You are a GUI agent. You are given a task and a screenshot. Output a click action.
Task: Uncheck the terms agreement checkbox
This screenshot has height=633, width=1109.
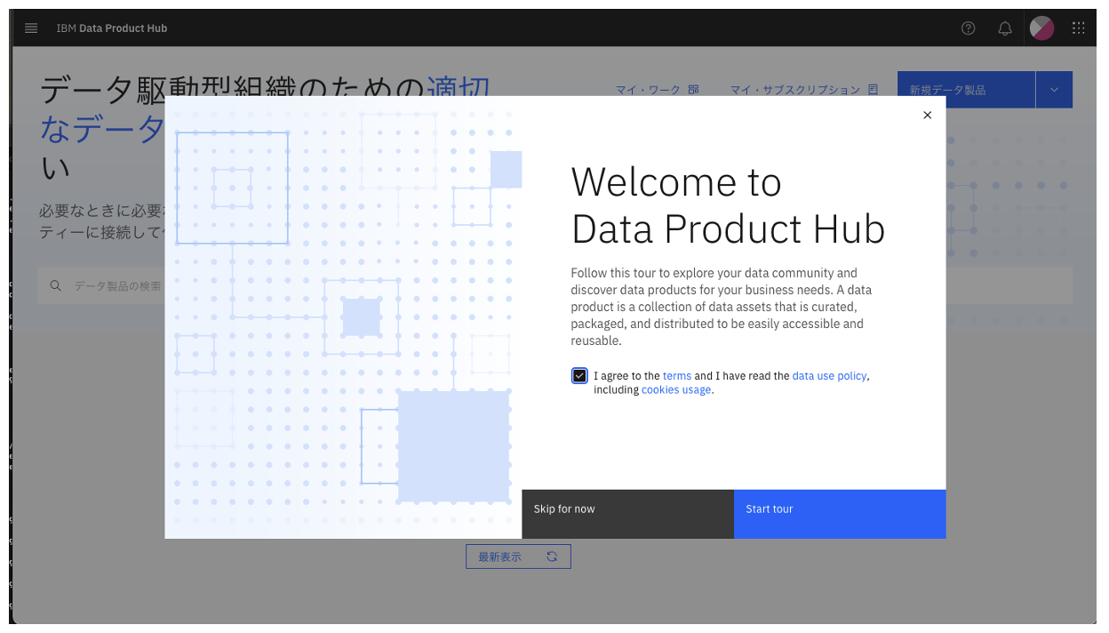click(x=579, y=376)
